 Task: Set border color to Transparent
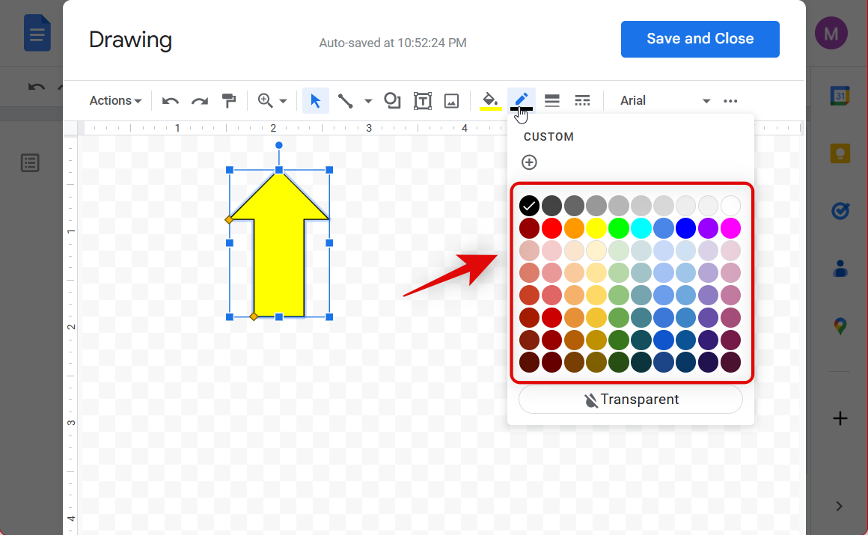point(631,400)
